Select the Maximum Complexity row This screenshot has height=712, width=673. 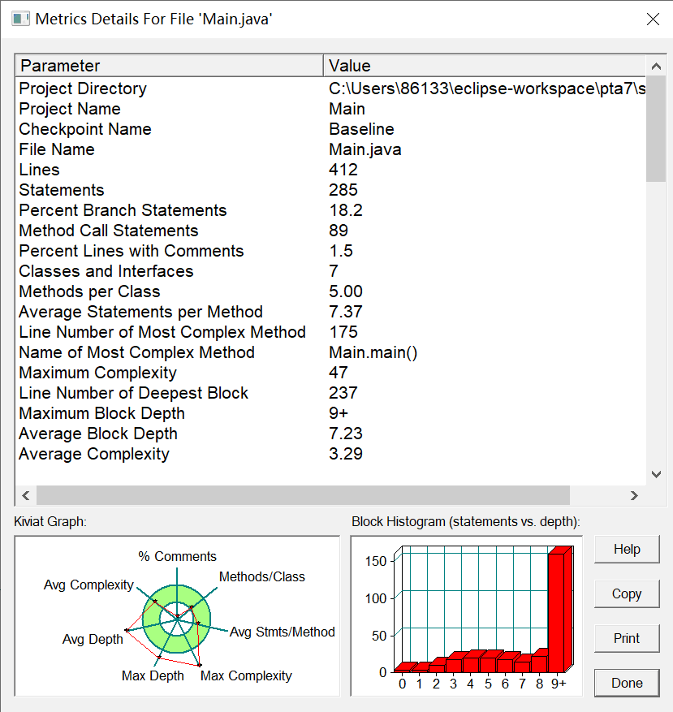pyautogui.click(x=330, y=373)
